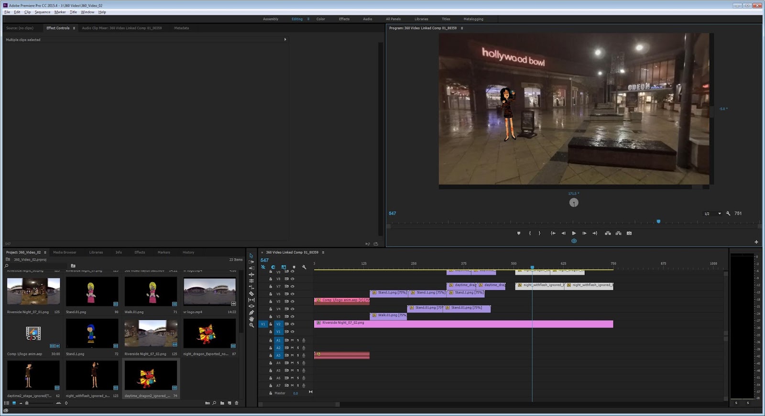Viewport: 765px width, 416px height.
Task: Open the playback resolution 1/2 dropdown
Action: [712, 214]
